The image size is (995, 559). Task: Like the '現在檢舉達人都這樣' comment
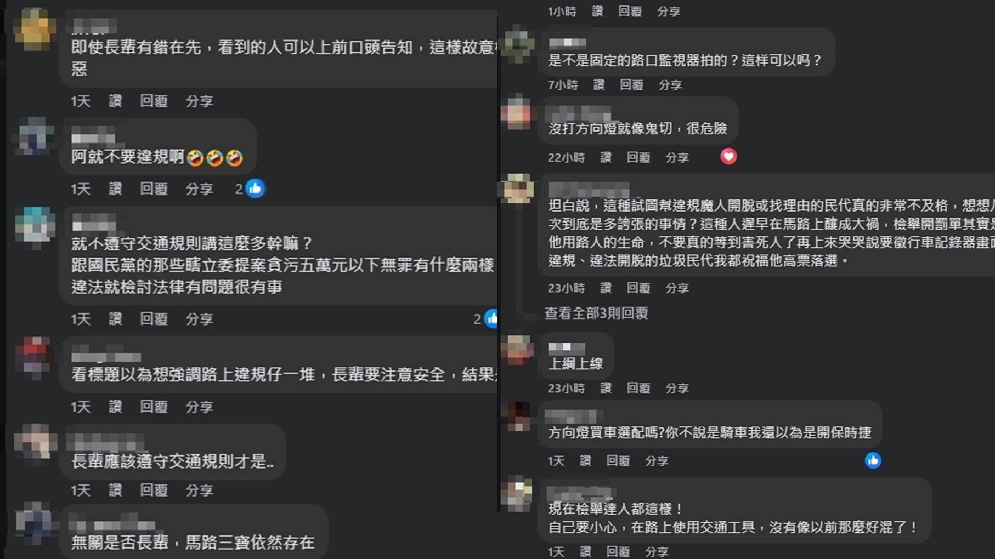pyautogui.click(x=585, y=551)
